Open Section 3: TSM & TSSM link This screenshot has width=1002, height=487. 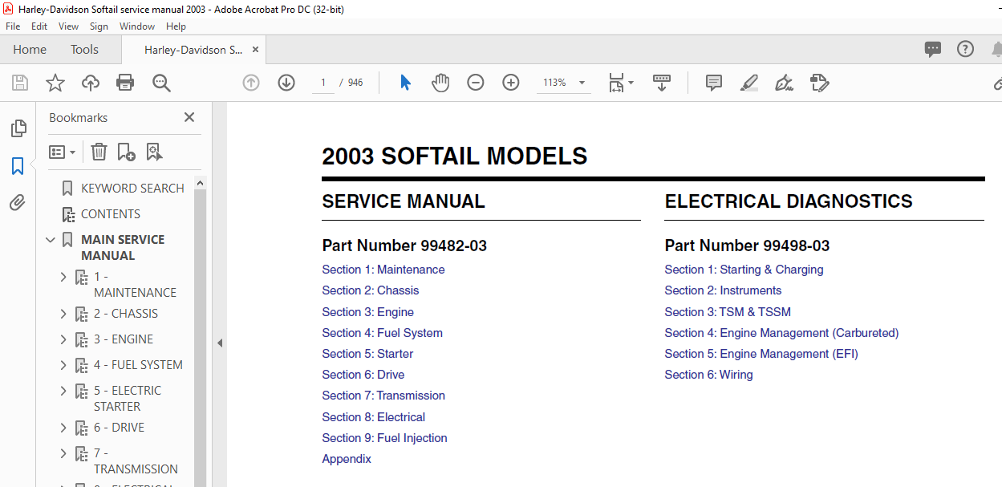pos(728,312)
